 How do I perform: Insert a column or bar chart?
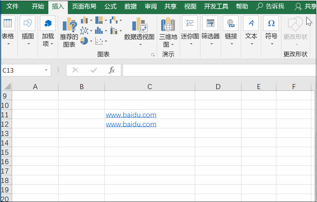[x=84, y=20]
